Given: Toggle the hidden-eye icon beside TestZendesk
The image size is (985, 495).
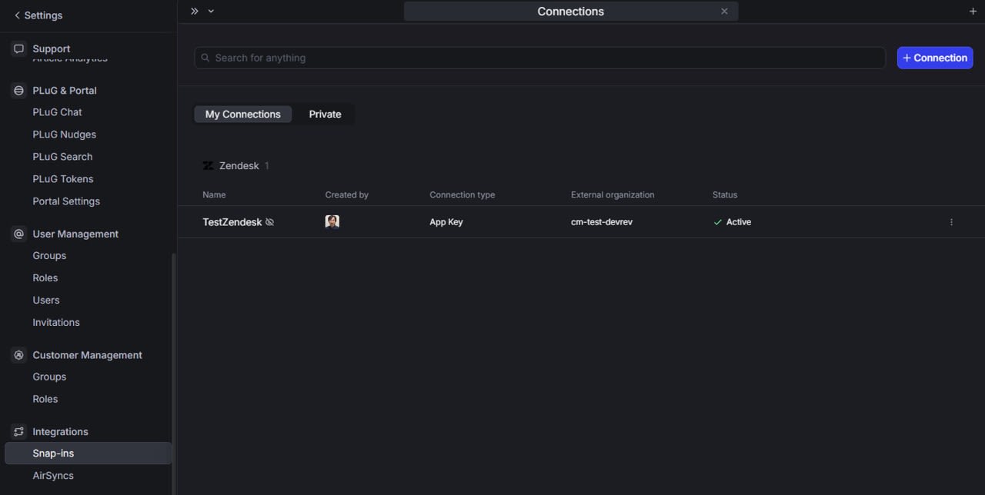Looking at the screenshot, I should pyautogui.click(x=269, y=222).
